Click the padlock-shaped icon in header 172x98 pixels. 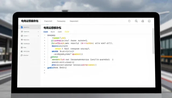coord(143,21)
